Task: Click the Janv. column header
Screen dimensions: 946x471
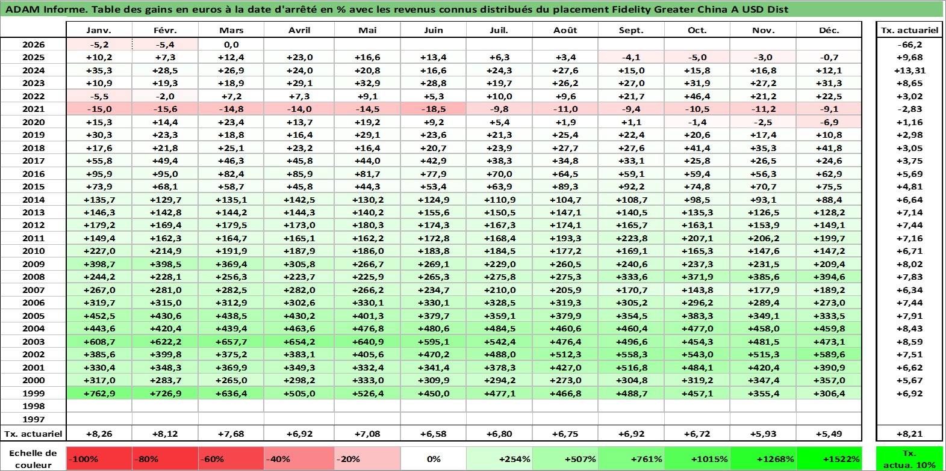Action: [99, 30]
